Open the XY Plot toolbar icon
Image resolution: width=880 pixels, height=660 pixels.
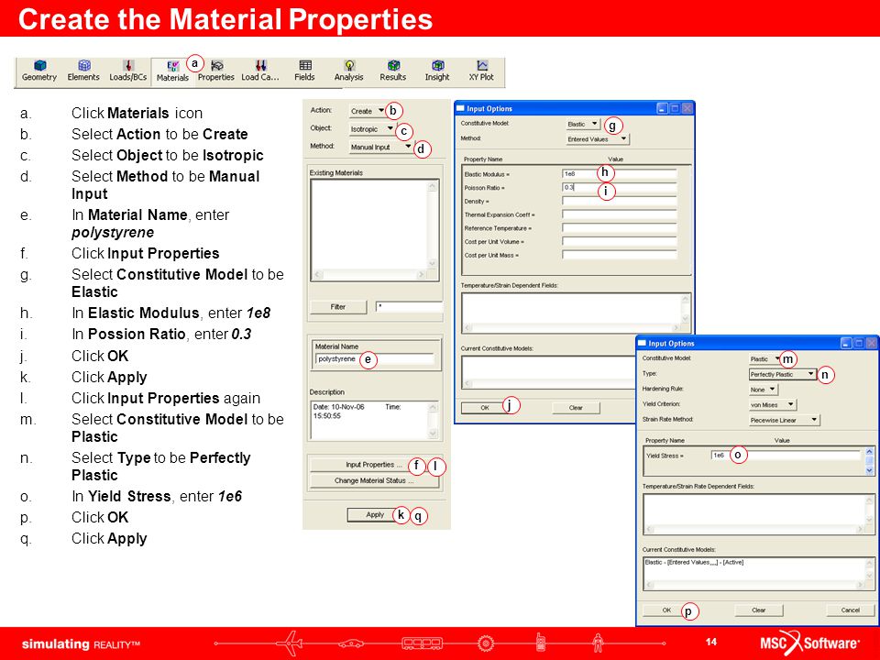point(481,71)
